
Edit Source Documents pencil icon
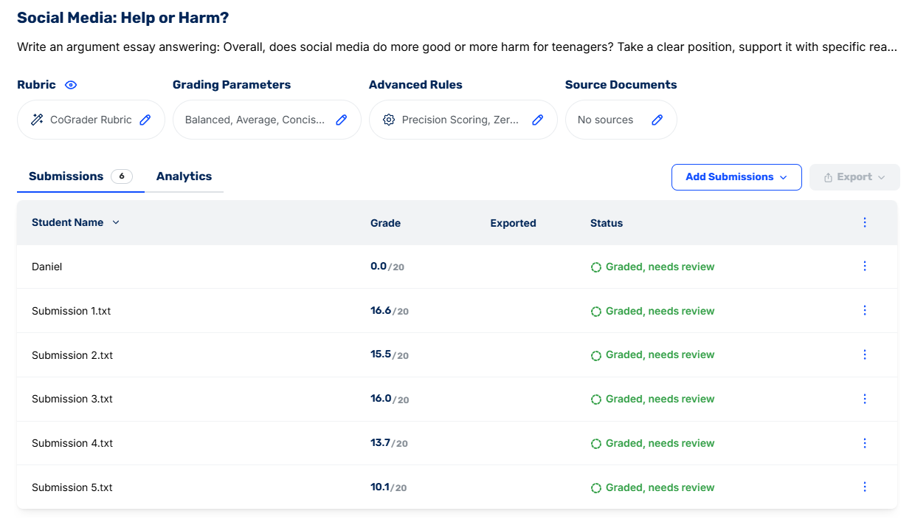tap(657, 120)
